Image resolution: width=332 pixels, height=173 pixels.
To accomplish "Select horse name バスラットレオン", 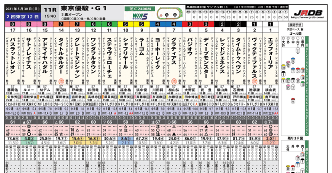I will (x=13, y=55).
